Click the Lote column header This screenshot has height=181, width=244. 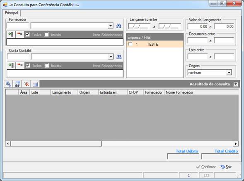click(x=40, y=92)
